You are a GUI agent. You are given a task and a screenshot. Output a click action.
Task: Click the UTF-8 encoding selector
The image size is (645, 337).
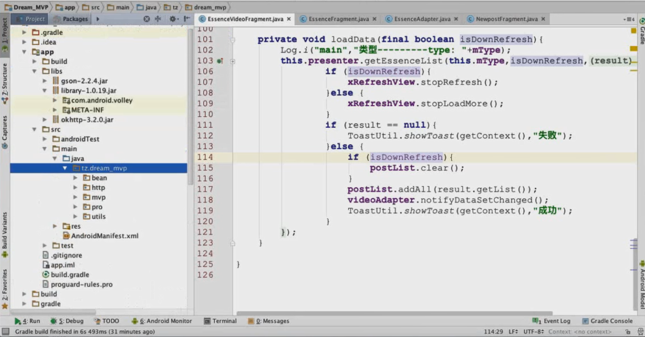pyautogui.click(x=534, y=332)
